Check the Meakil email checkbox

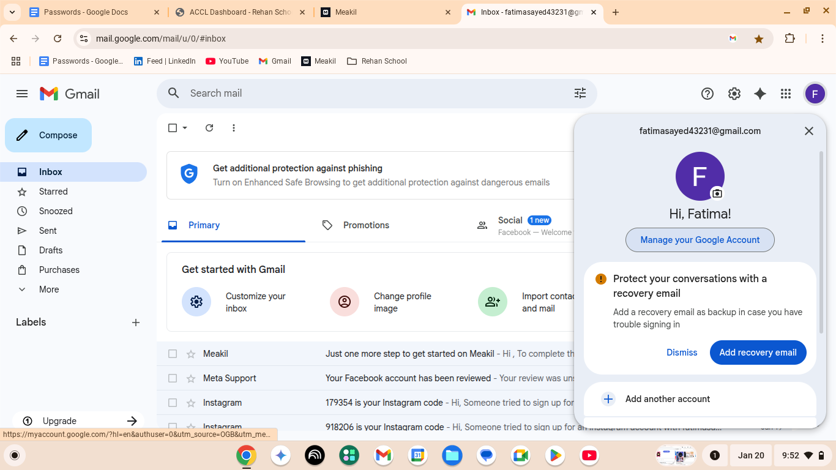coord(173,354)
